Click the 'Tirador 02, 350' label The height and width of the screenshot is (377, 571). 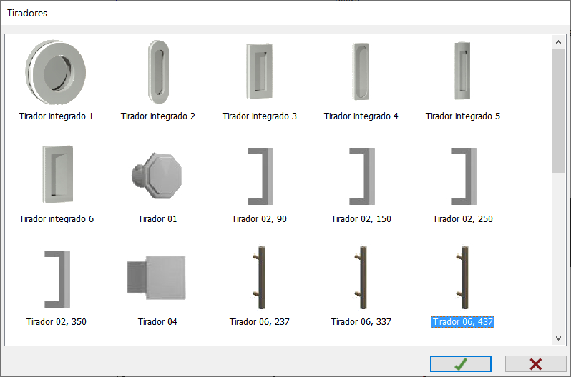57,322
